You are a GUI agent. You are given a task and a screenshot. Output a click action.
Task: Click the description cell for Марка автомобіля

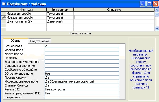coord(114,14)
